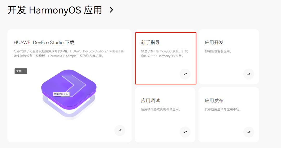
Task: Open 应用调试 using its arrow icon
Action: pyautogui.click(x=185, y=132)
